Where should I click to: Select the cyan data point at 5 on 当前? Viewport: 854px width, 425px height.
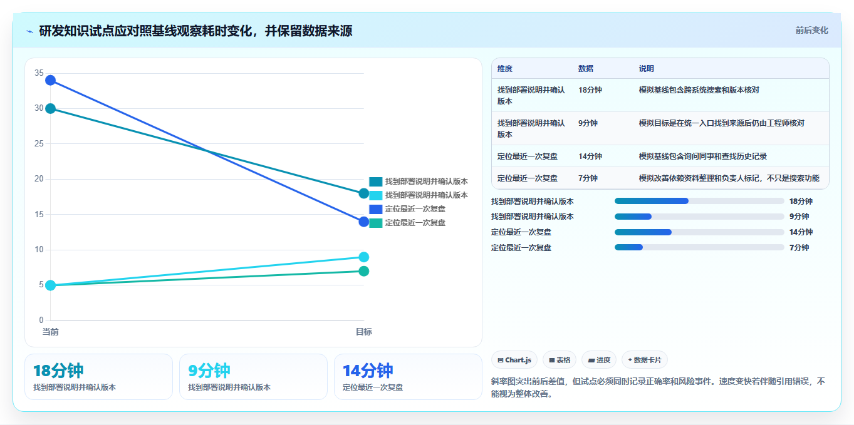coord(50,285)
